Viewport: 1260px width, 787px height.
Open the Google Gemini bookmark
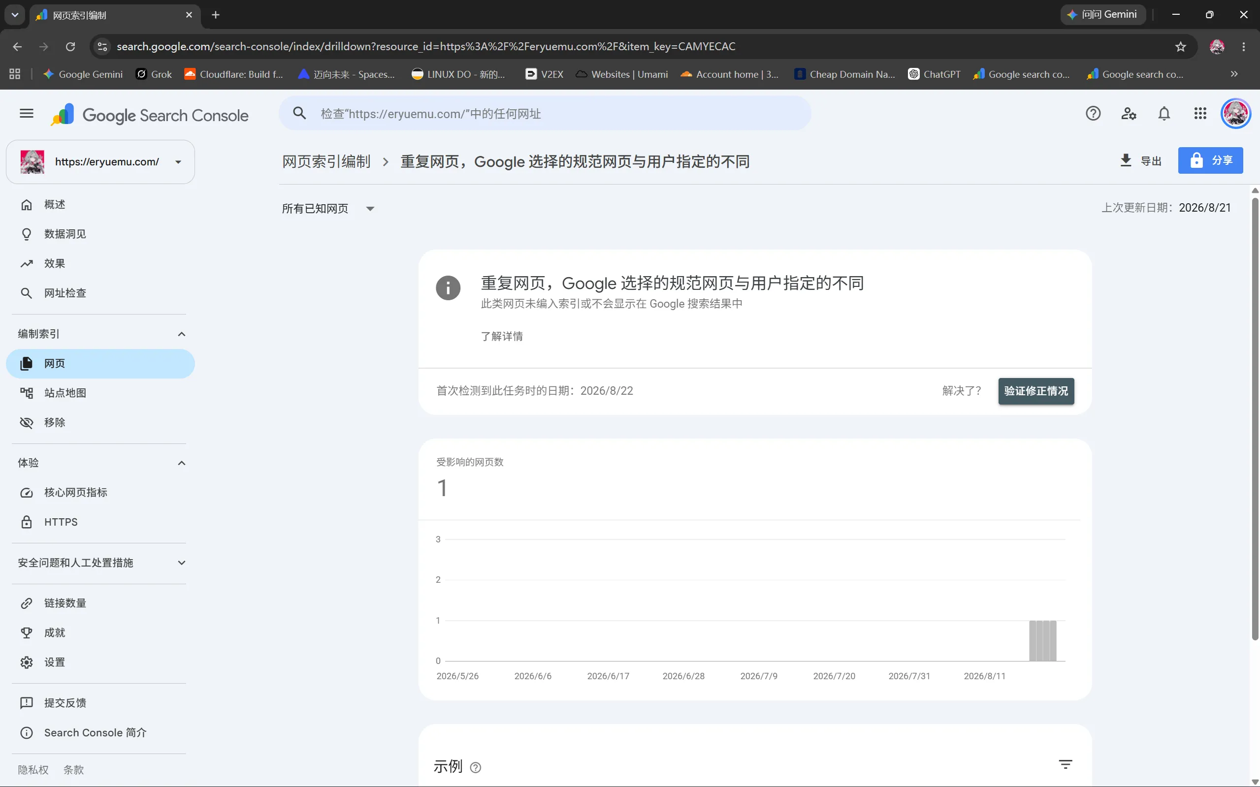(x=83, y=74)
